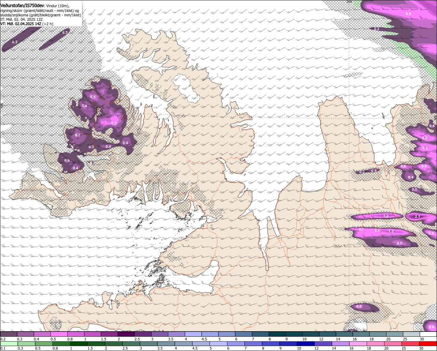This screenshot has height=351, width=437.
Task: Pick the darkest purple 2 swatch in upper legend
Action: [x=126, y=334]
